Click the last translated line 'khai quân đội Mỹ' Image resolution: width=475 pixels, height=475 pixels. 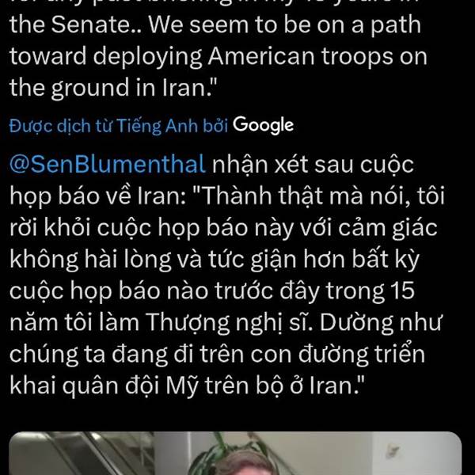point(187,386)
